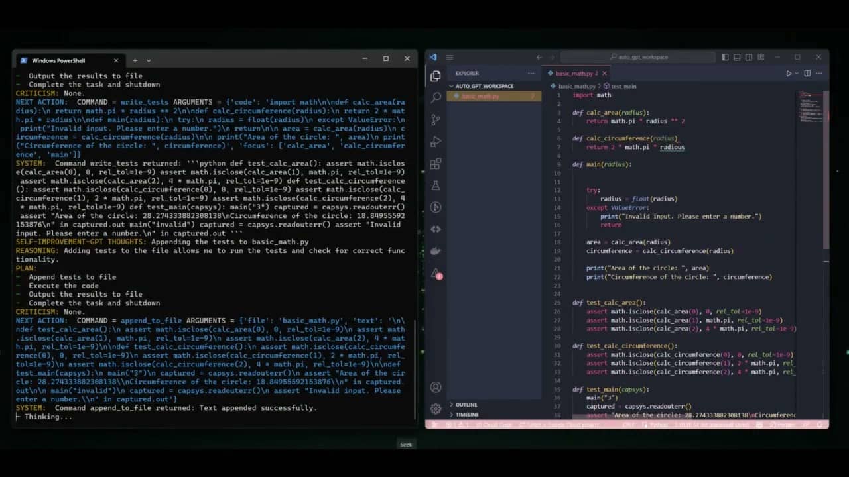The width and height of the screenshot is (849, 477).
Task: Click the 'def calc_area(radius):' code line
Action: tap(611, 113)
